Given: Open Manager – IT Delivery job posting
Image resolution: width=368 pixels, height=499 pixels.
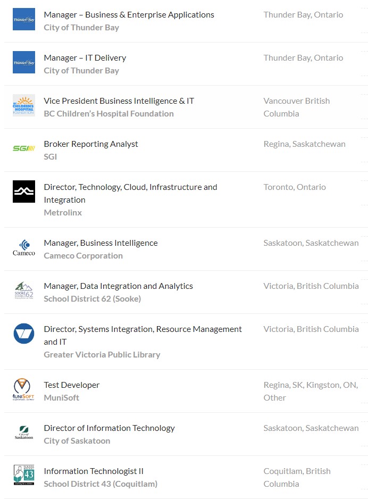Looking at the screenshot, I should pos(85,57).
